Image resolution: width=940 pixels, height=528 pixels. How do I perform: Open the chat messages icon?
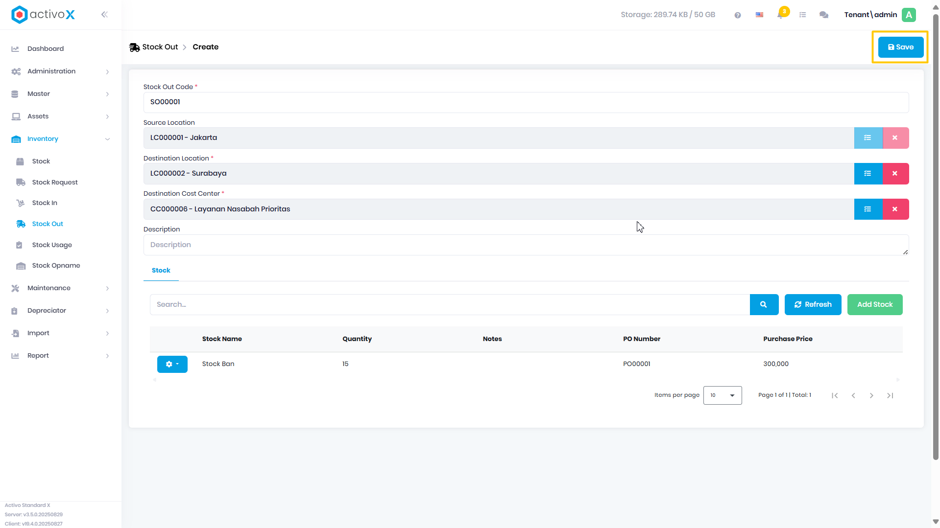[x=824, y=15]
